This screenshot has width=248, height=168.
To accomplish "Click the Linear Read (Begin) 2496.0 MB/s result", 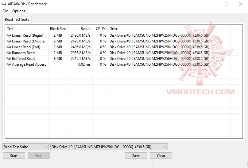I will coord(81,35).
